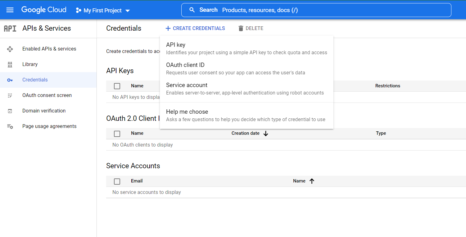Screen dimensions: 466x237
Task: Click the OAuth consent screen icon
Action: point(10,95)
